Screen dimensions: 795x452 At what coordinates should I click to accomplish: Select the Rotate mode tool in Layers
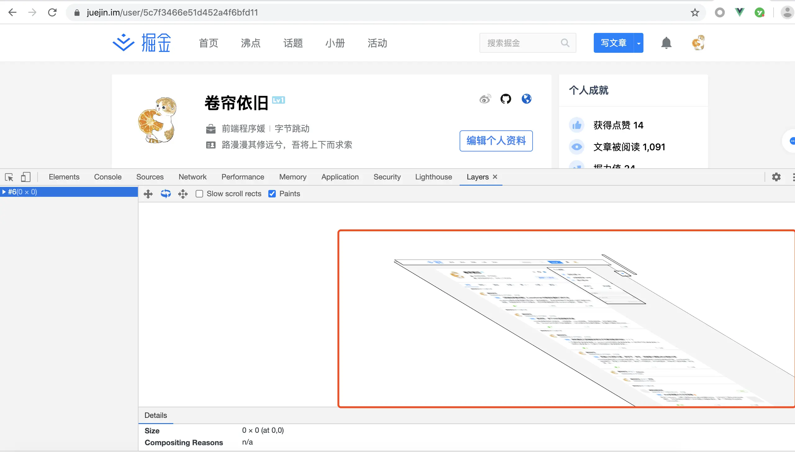[x=166, y=194]
